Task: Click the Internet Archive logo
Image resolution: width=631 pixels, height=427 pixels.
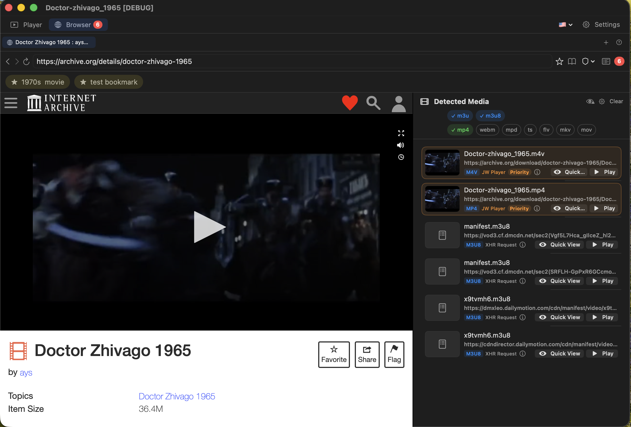Action: pyautogui.click(x=62, y=103)
